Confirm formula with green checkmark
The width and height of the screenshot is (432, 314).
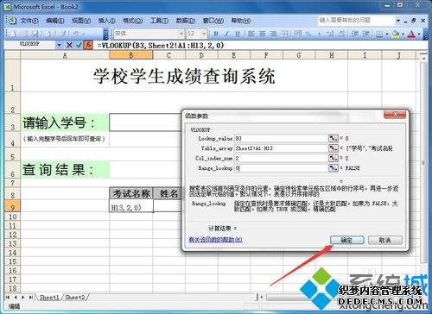coord(79,45)
